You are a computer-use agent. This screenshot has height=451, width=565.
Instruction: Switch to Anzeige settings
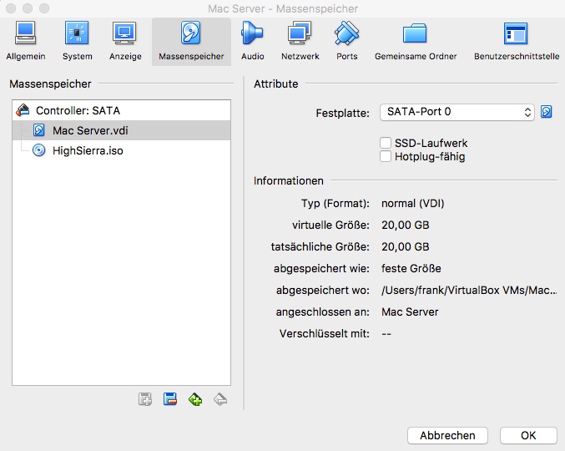[x=125, y=41]
